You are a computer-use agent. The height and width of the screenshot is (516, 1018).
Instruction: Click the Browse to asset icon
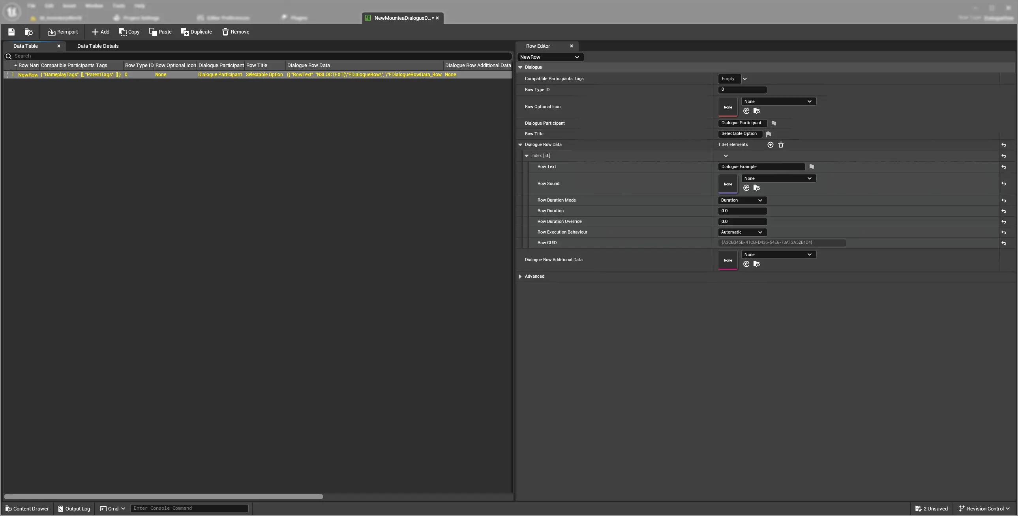click(x=28, y=32)
